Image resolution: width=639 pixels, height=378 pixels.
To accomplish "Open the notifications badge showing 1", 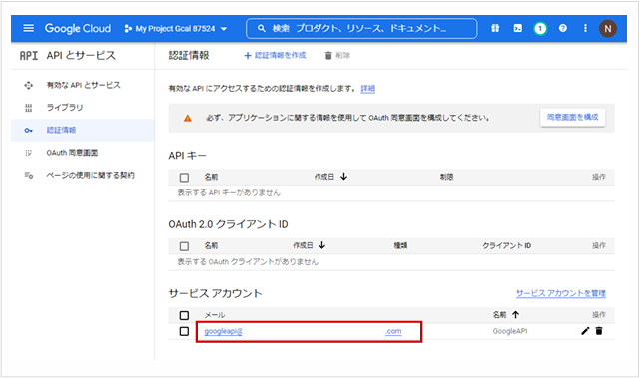I will point(540,28).
